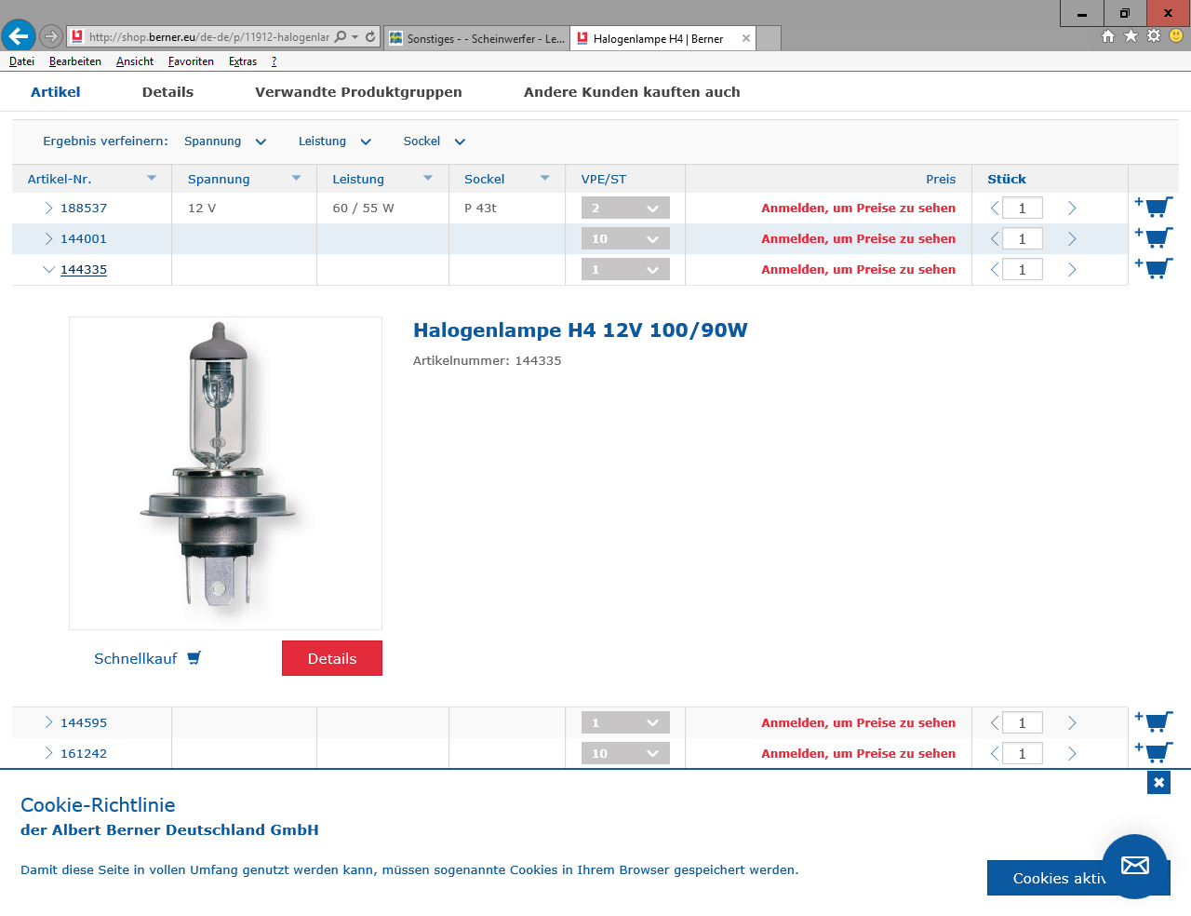Open the Spannung refine filter dropdown
The image size is (1191, 916).
pos(225,141)
